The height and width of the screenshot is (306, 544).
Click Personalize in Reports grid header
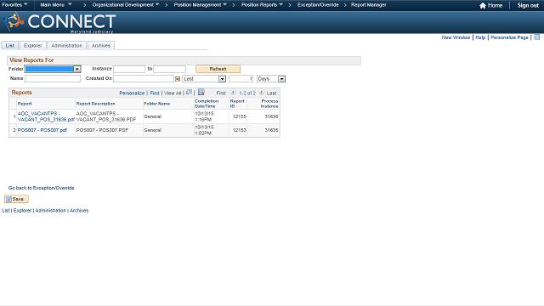click(132, 93)
